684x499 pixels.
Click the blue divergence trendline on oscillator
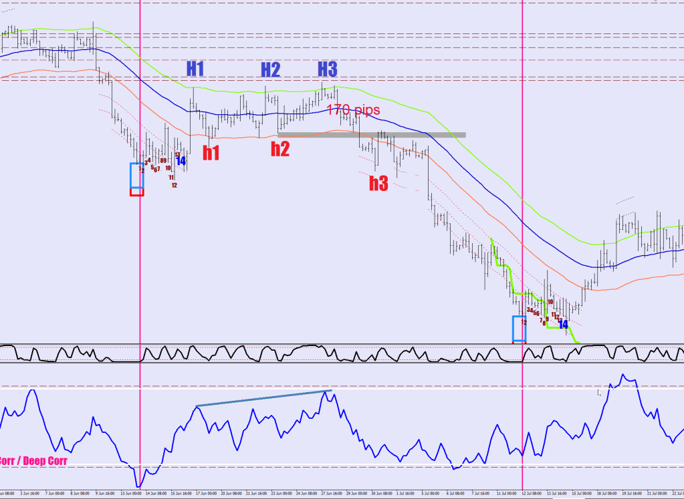coord(263,398)
